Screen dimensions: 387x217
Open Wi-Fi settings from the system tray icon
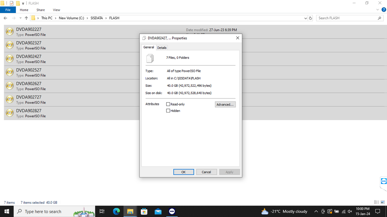tap(343, 211)
